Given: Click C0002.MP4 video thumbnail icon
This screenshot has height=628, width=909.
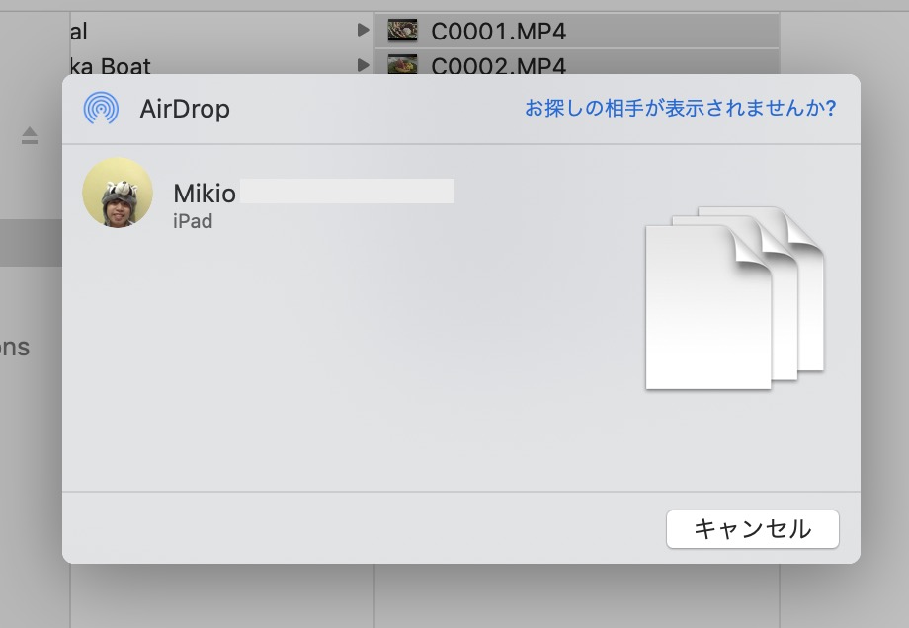Looking at the screenshot, I should click(402, 64).
